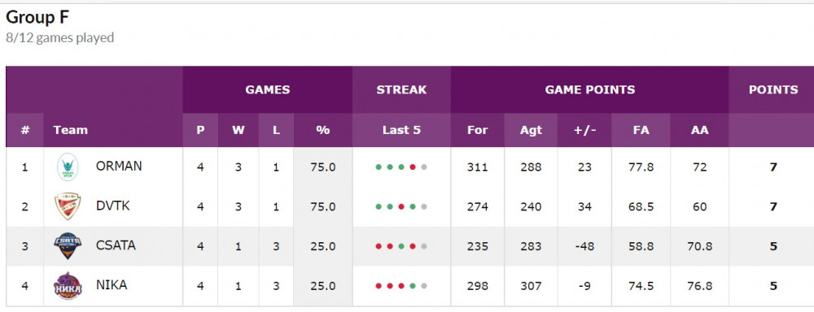Click CSATA's green win dot in streak
The height and width of the screenshot is (312, 814).
[401, 246]
